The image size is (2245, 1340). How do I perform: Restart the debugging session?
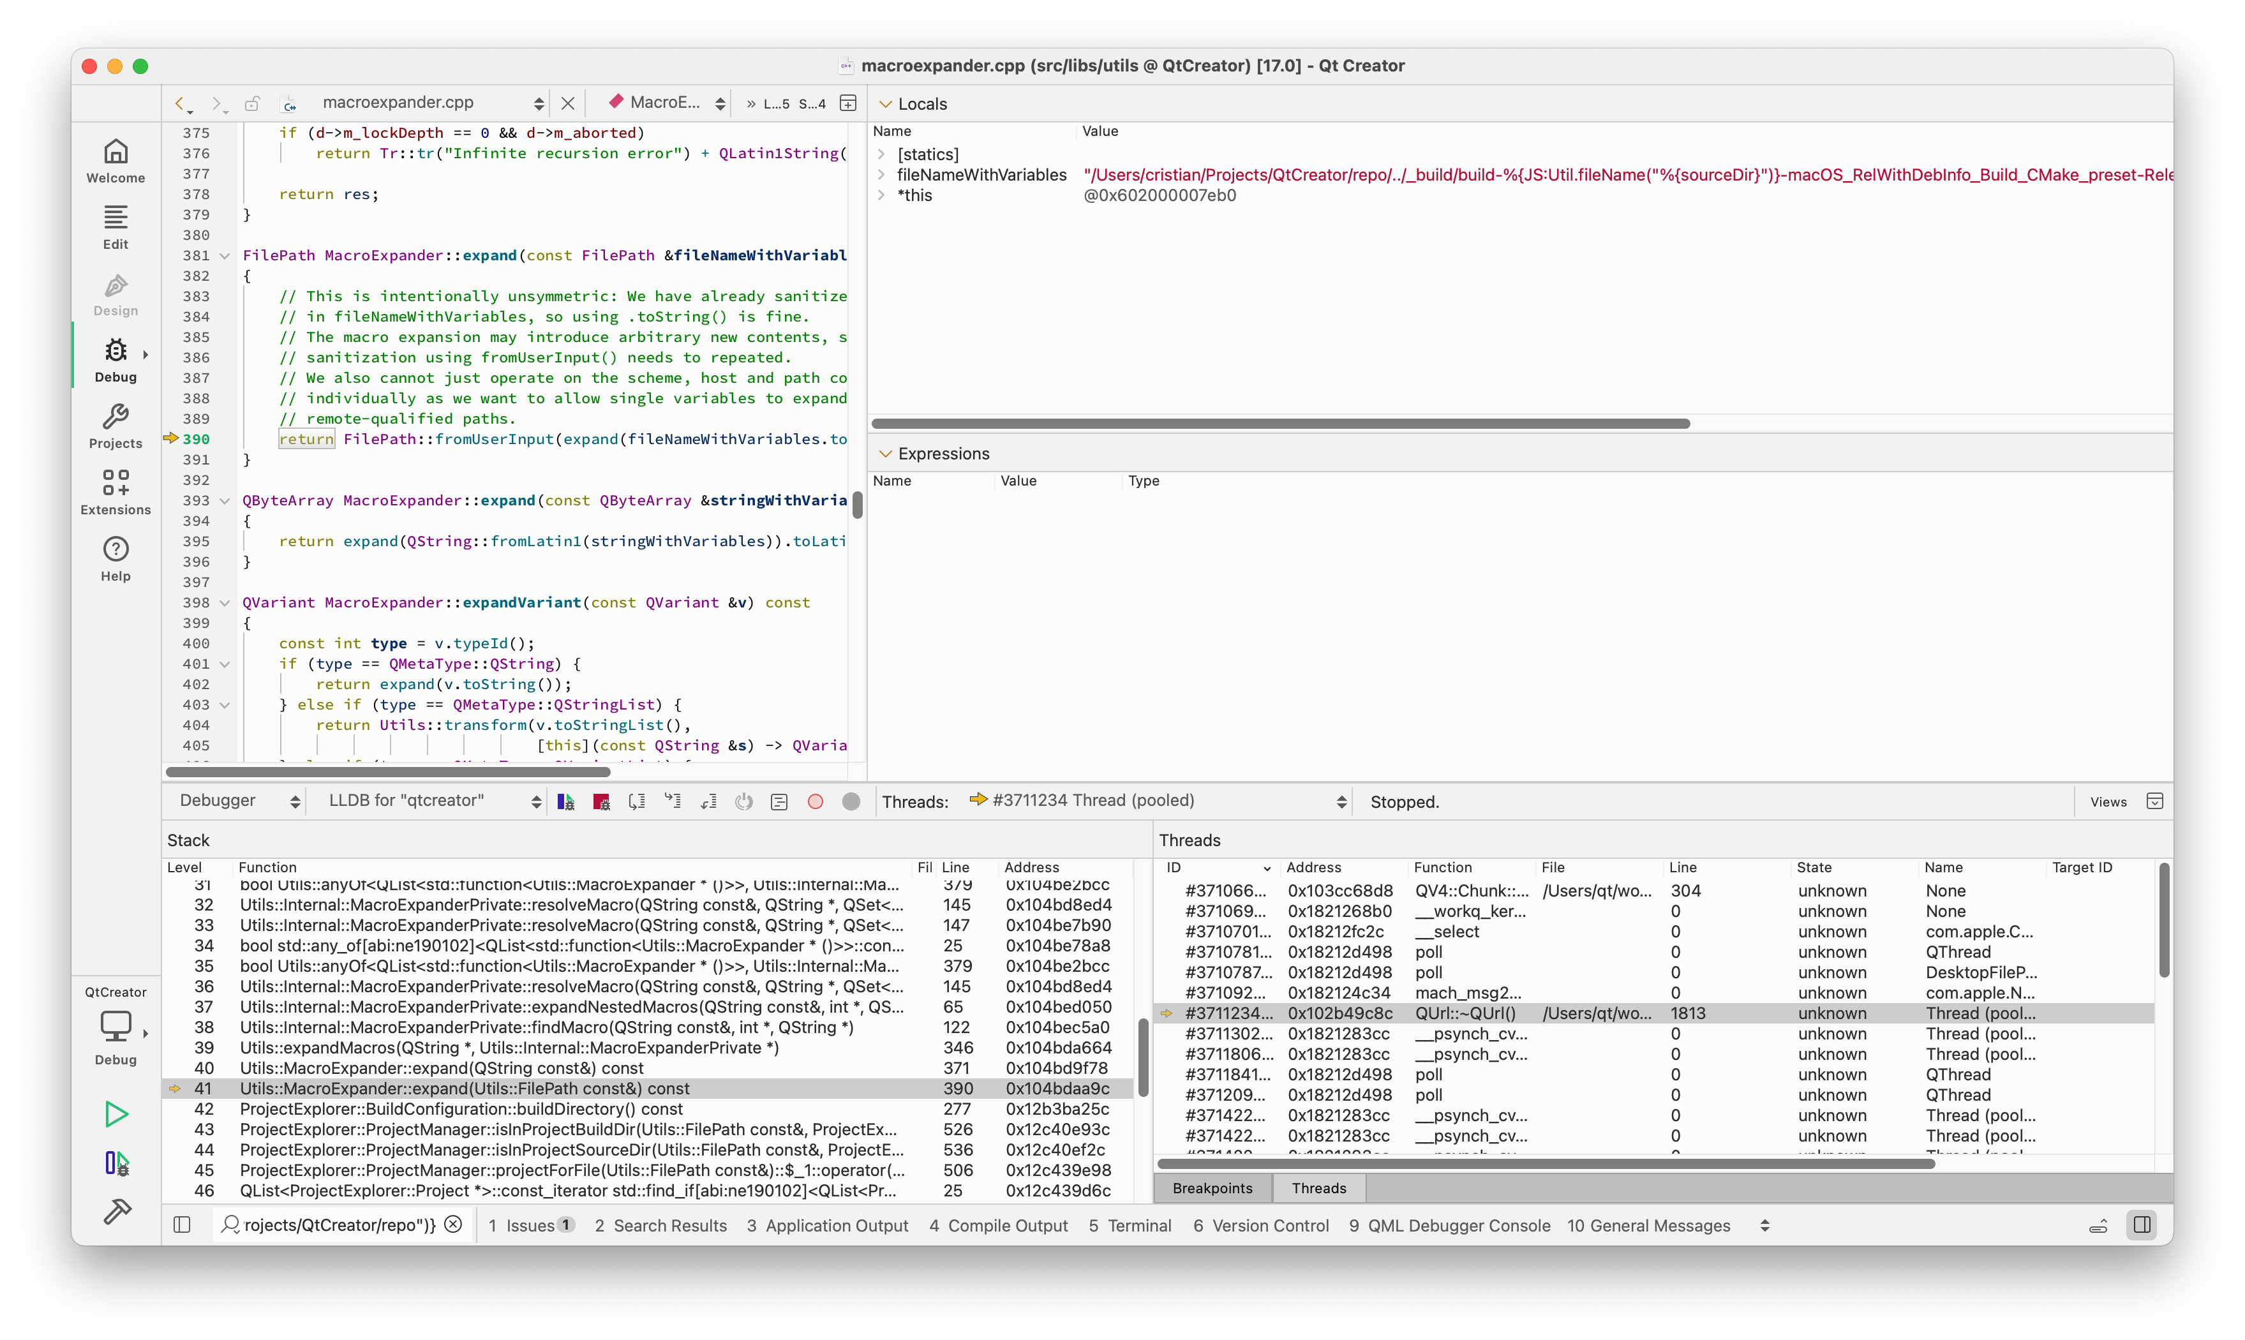[x=744, y=802]
